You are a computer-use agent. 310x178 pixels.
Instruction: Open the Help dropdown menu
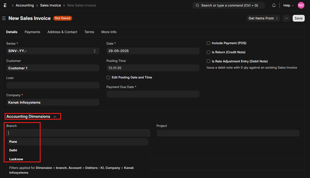click(x=289, y=5)
